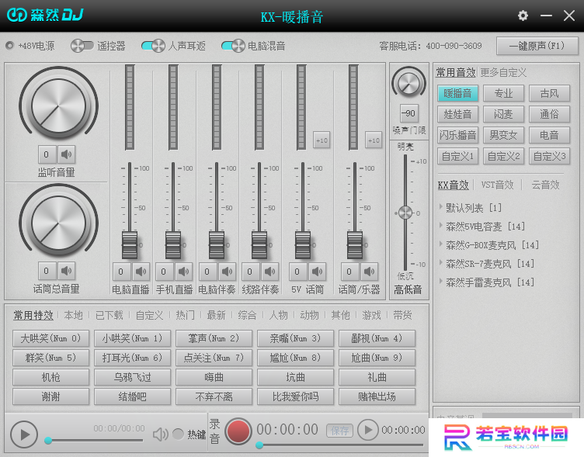The height and width of the screenshot is (457, 584).
Task: Open the settings gear icon
Action: coord(523,16)
